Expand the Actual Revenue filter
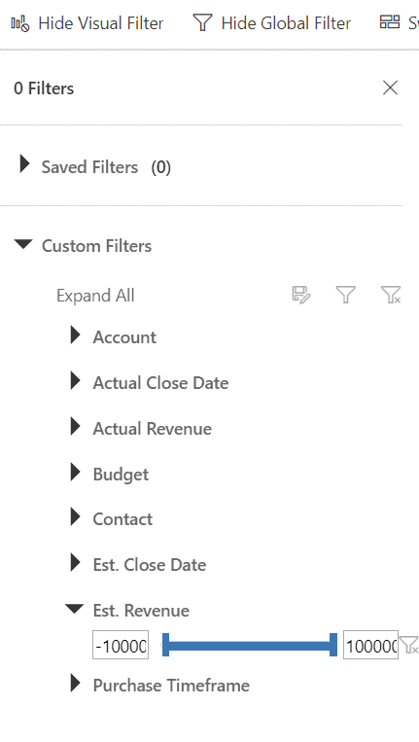The image size is (419, 742). tap(75, 426)
